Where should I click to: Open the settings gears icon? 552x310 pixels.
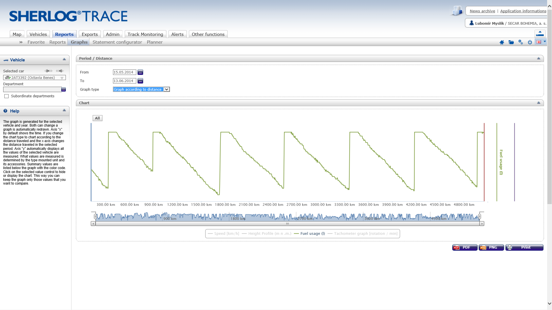tap(521, 42)
